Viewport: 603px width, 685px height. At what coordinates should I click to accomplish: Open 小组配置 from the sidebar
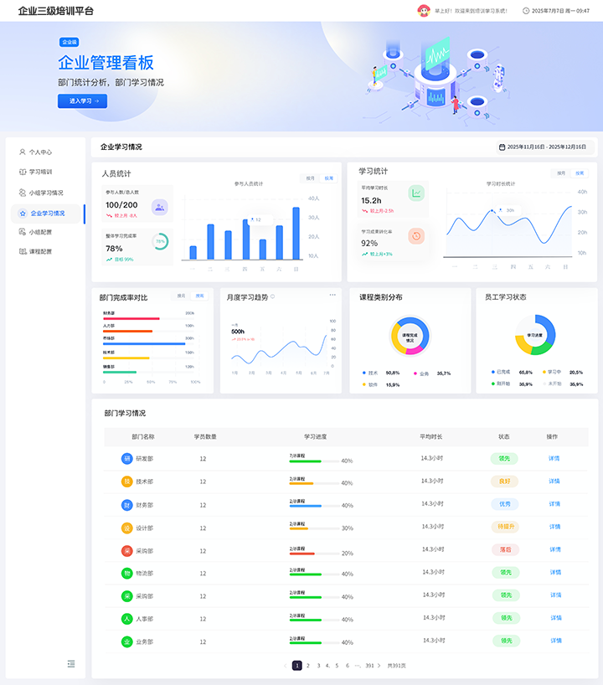(x=40, y=232)
